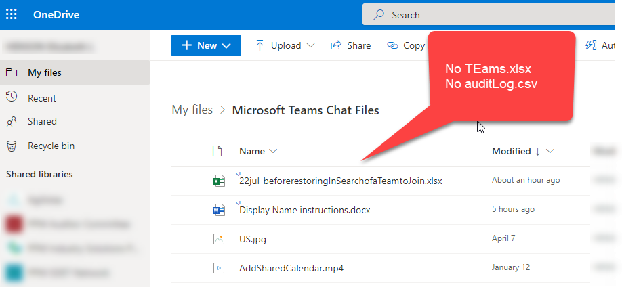This screenshot has width=622, height=287.
Task: Open the app launcher waffle icon
Action: tap(12, 15)
